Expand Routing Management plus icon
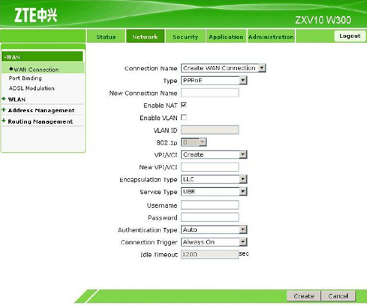 tap(4, 121)
